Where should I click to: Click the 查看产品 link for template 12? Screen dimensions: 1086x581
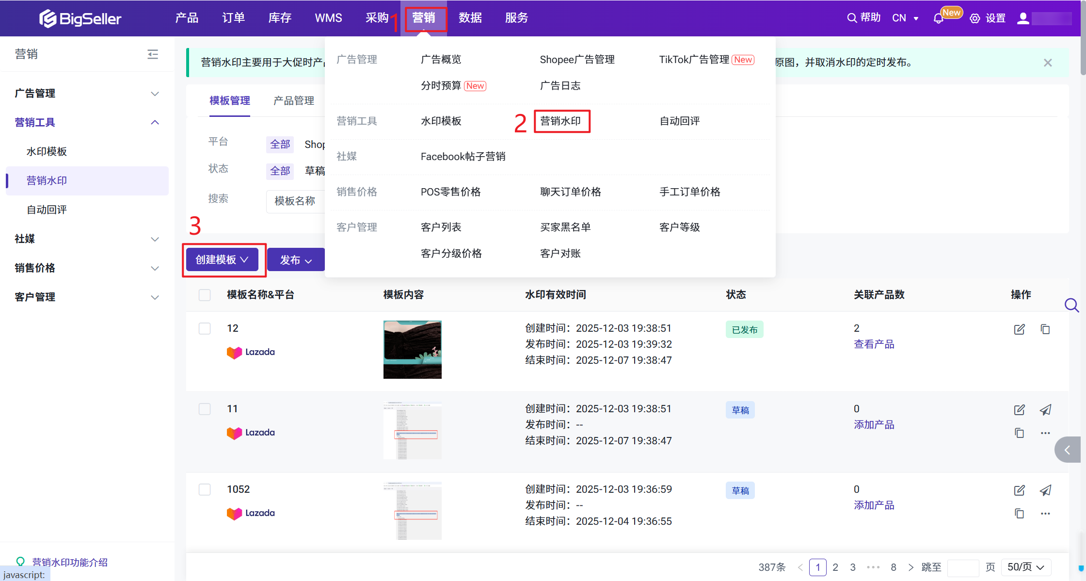point(874,344)
